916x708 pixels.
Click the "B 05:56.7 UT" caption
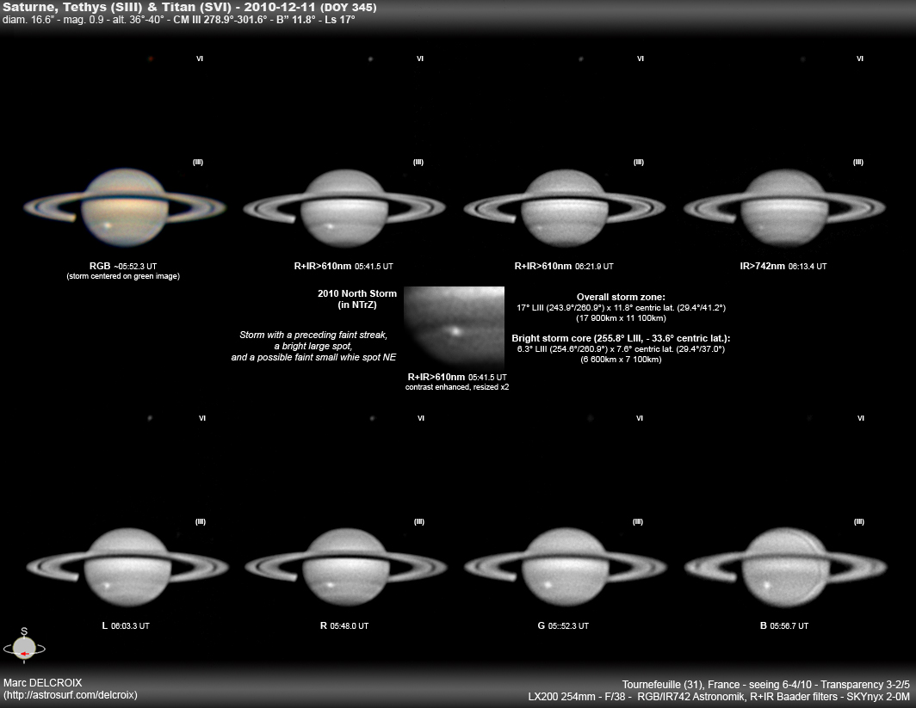(784, 625)
